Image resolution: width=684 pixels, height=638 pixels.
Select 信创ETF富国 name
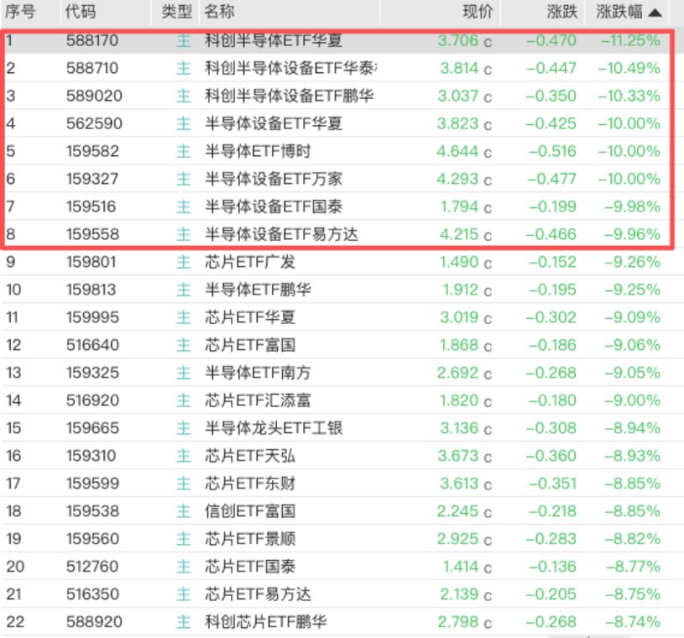pos(250,511)
